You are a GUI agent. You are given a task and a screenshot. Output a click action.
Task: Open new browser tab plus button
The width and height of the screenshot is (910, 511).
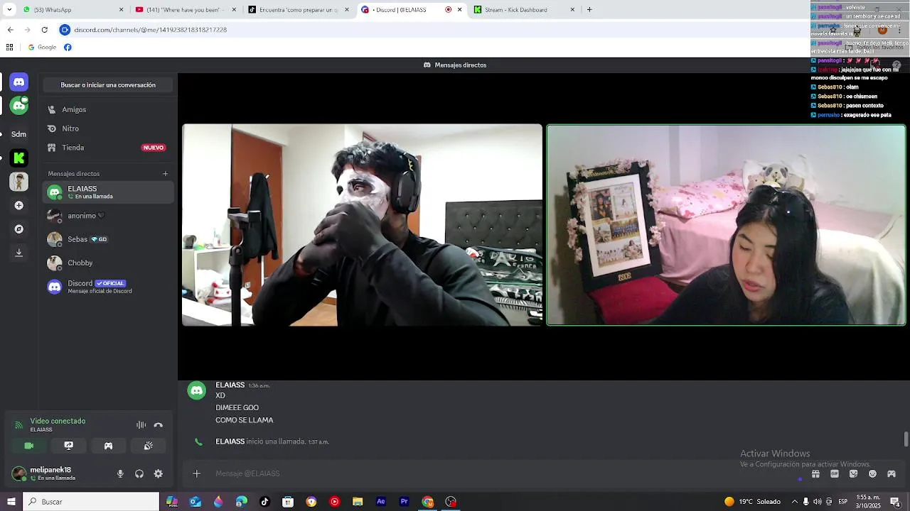coord(589,10)
